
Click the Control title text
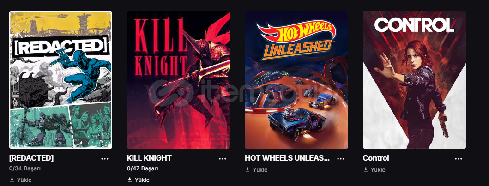[376, 158]
